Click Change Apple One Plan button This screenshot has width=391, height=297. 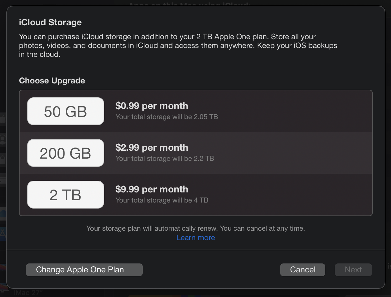[x=84, y=270]
